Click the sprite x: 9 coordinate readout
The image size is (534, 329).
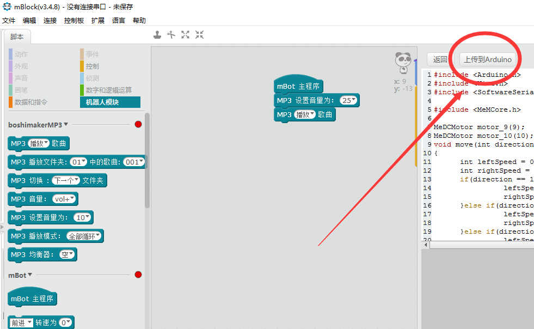400,82
